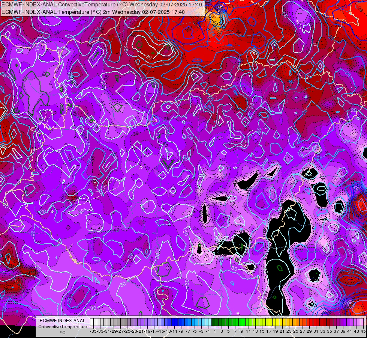367x338 pixels.
Task: Select the dark green swatch above the 1 label
Action: [x=213, y=322]
